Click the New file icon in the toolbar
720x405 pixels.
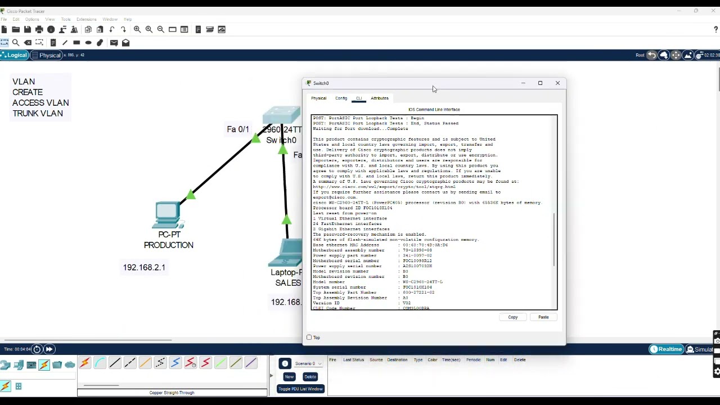[x=4, y=29]
